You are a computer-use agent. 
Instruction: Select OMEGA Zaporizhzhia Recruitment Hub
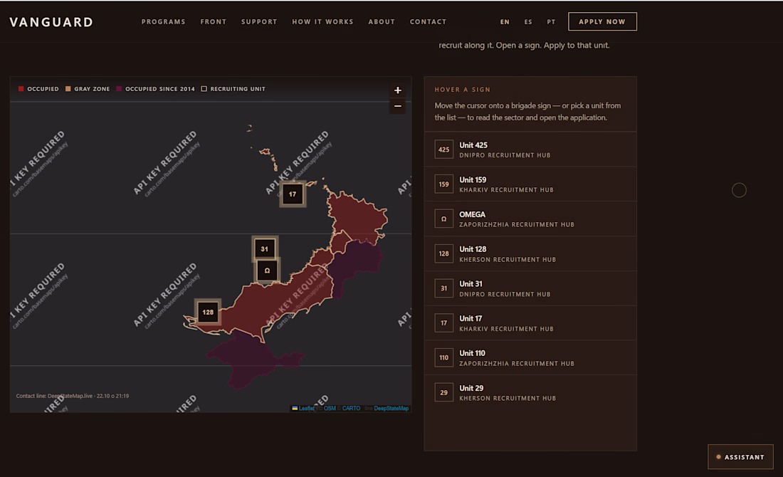tap(530, 219)
